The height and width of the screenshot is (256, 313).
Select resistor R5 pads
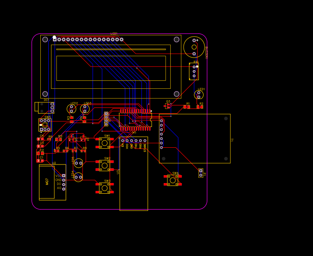pos(57,151)
